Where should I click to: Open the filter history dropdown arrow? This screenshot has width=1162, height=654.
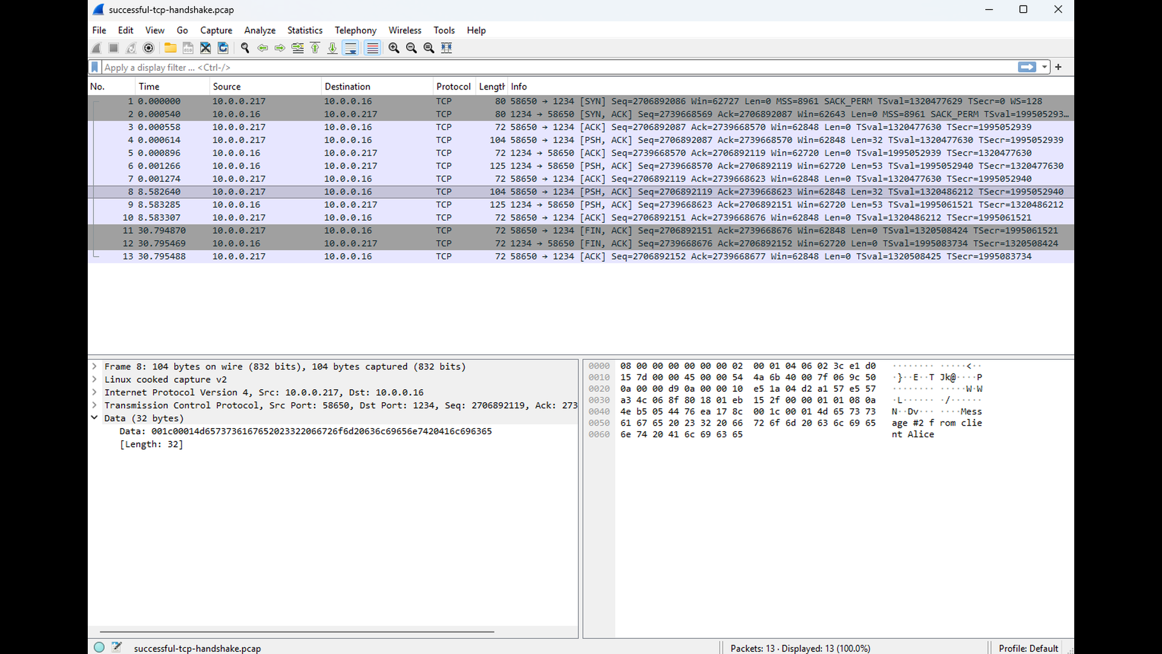[x=1045, y=67]
